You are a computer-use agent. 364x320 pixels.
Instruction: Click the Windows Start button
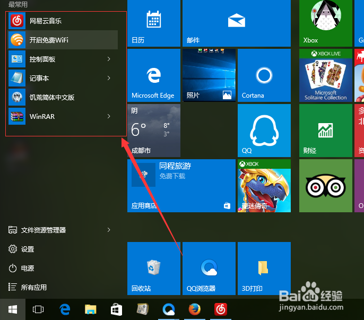pyautogui.click(x=13, y=309)
